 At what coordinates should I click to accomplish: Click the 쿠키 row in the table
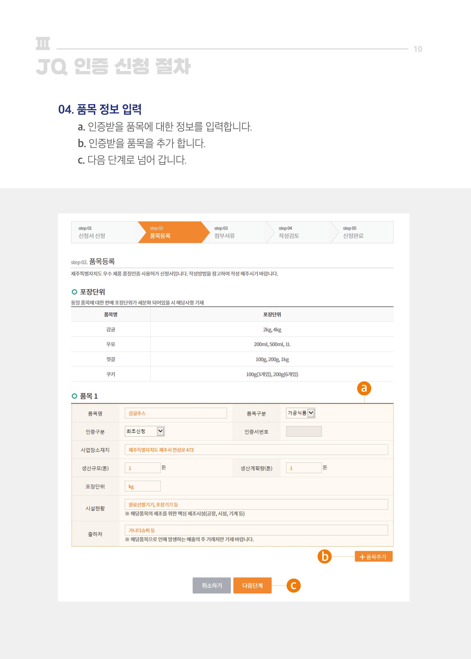pyautogui.click(x=232, y=374)
